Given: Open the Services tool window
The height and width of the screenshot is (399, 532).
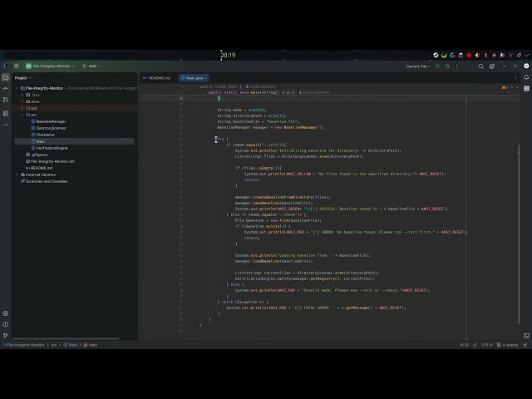Looking at the screenshot, I should coord(6,313).
